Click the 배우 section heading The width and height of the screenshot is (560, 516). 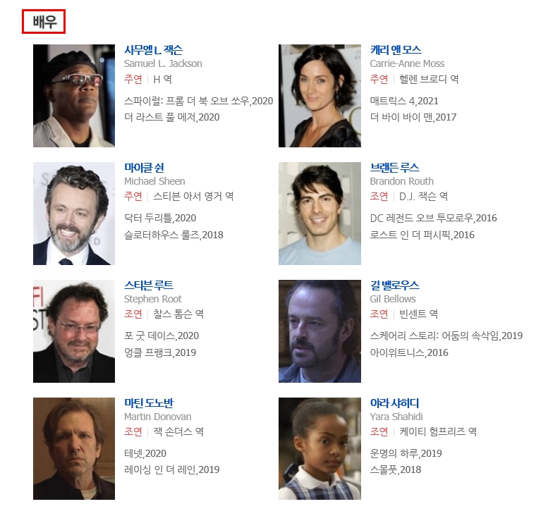point(44,22)
